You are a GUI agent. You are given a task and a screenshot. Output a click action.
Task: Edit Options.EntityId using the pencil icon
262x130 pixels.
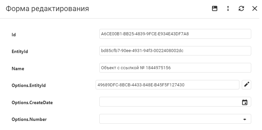point(246,85)
